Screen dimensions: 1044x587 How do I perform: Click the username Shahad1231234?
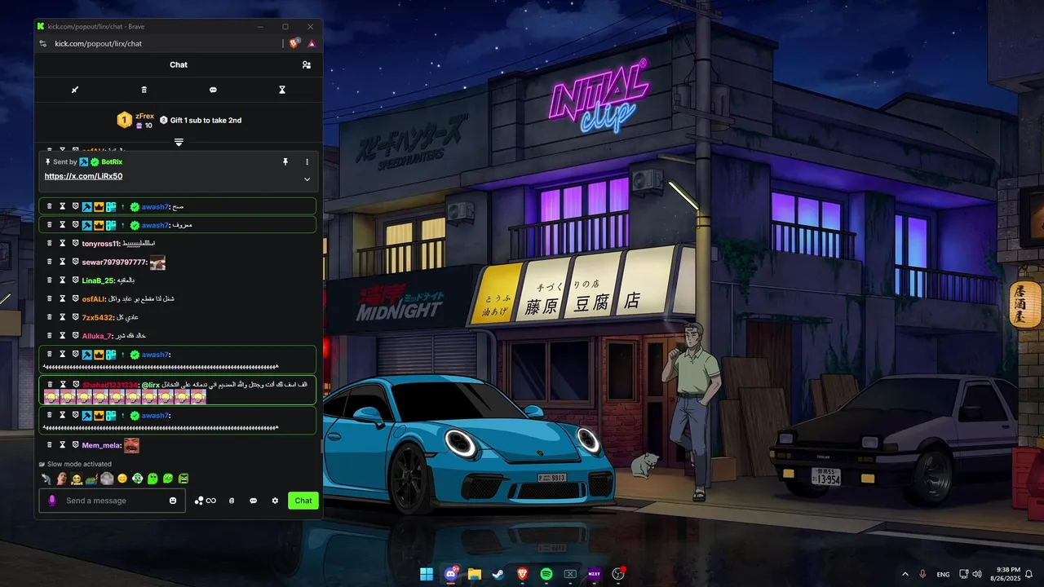(110, 384)
